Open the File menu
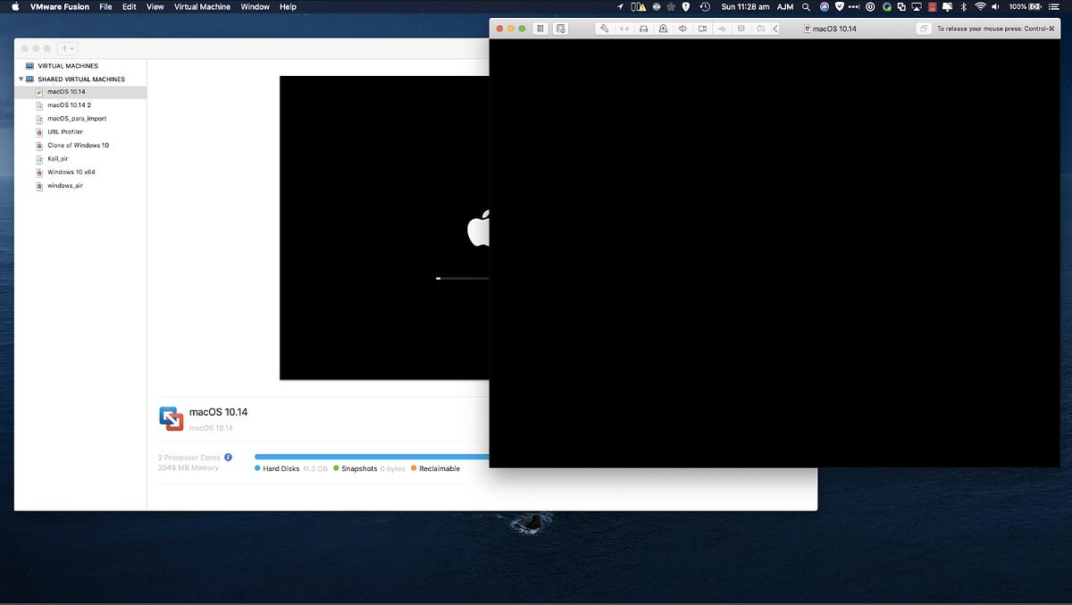The width and height of the screenshot is (1072, 605). [x=106, y=6]
